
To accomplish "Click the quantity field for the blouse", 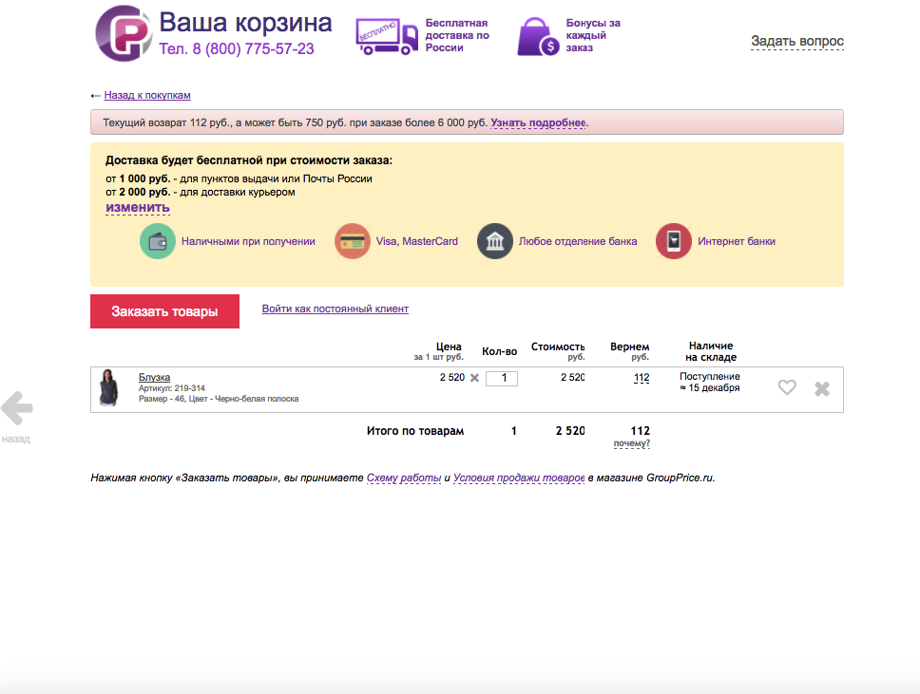I will 502,379.
